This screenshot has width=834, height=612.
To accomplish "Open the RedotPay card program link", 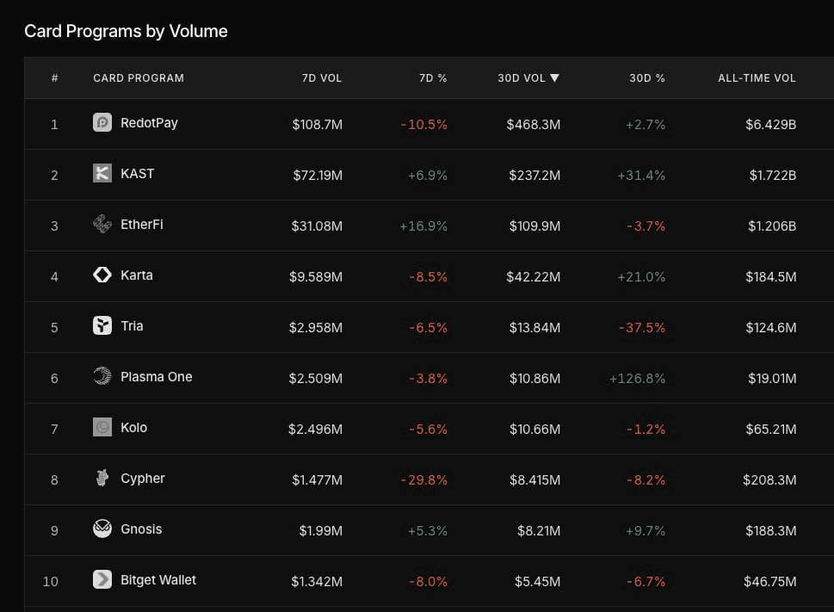I will click(149, 123).
